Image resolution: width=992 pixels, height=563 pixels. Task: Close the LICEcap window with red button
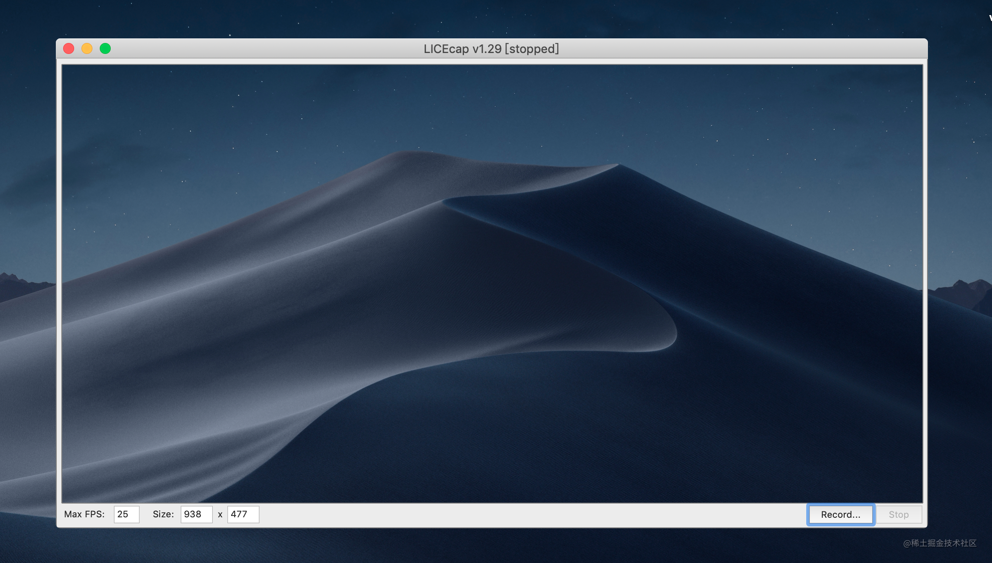(69, 48)
